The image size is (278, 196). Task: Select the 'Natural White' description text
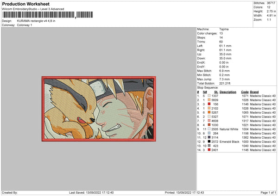click(x=229, y=129)
